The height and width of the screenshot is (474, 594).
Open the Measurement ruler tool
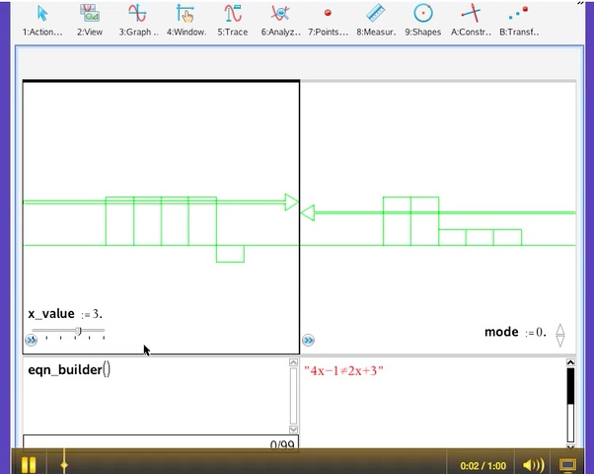[375, 14]
